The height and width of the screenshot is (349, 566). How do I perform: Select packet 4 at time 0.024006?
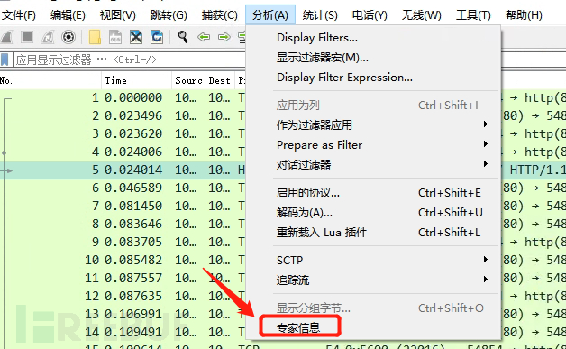(x=123, y=152)
